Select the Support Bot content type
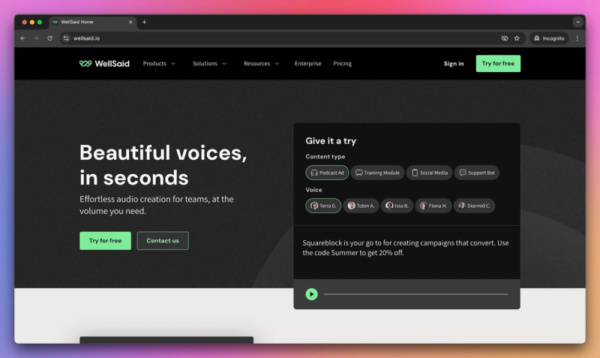This screenshot has width=600, height=358. [477, 173]
